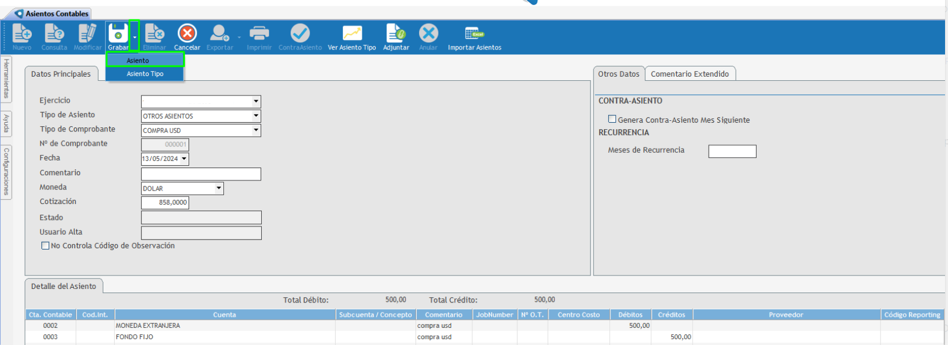The height and width of the screenshot is (345, 948).
Task: Click the ContraAsiento checkmark icon
Action: 300,33
